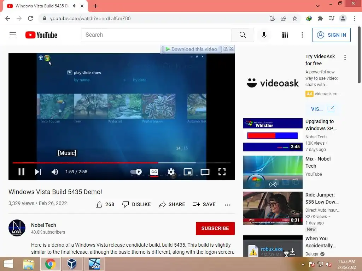The image size is (362, 271).
Task: Toggle the autoplay switch
Action: click(x=136, y=172)
